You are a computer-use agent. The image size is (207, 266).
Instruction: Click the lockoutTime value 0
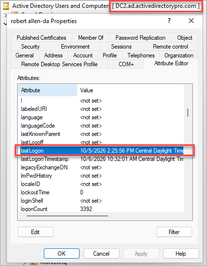(82, 192)
